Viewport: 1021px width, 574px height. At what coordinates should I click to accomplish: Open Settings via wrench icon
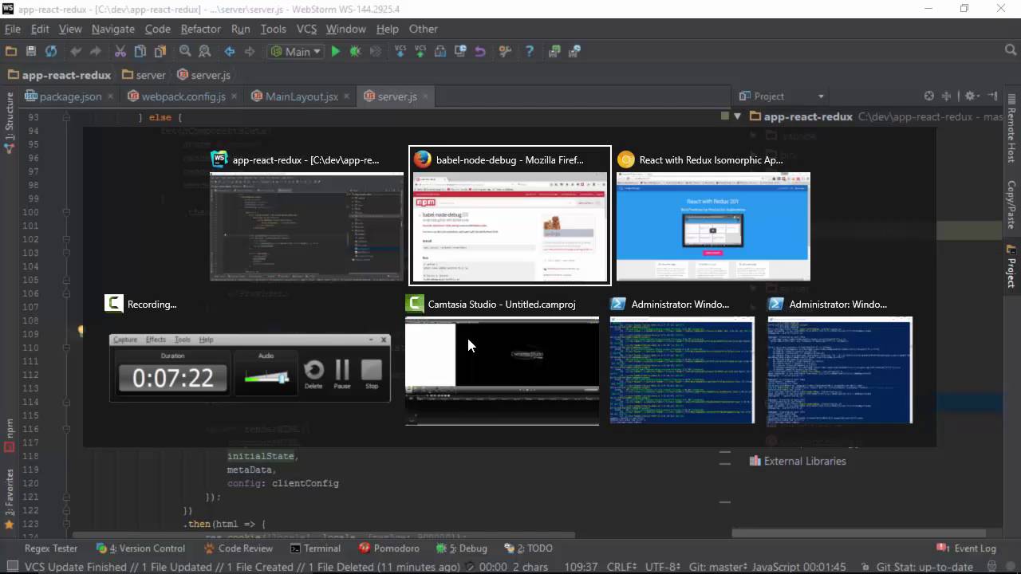pyautogui.click(x=505, y=51)
